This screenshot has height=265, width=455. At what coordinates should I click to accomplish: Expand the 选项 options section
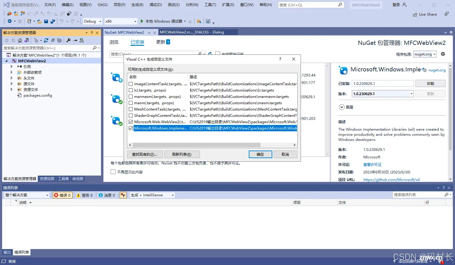342,107
